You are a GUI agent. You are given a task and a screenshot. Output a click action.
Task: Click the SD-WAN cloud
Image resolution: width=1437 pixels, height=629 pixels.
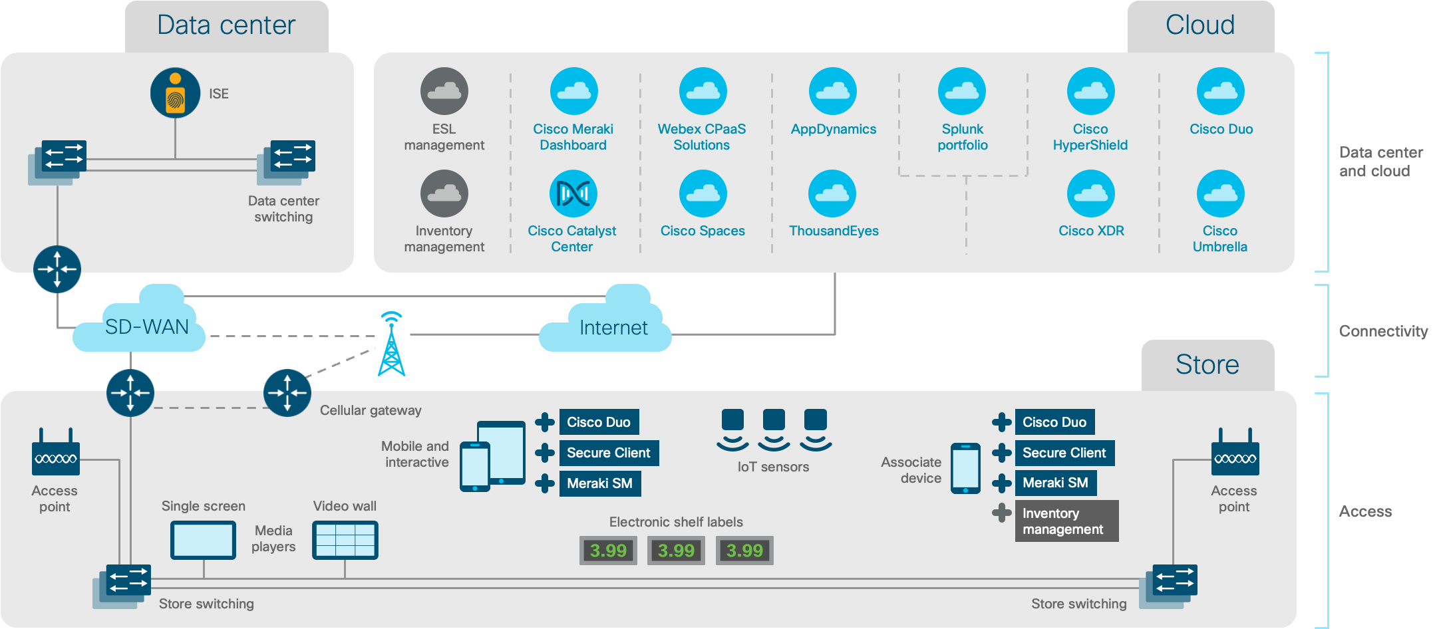[140, 320]
